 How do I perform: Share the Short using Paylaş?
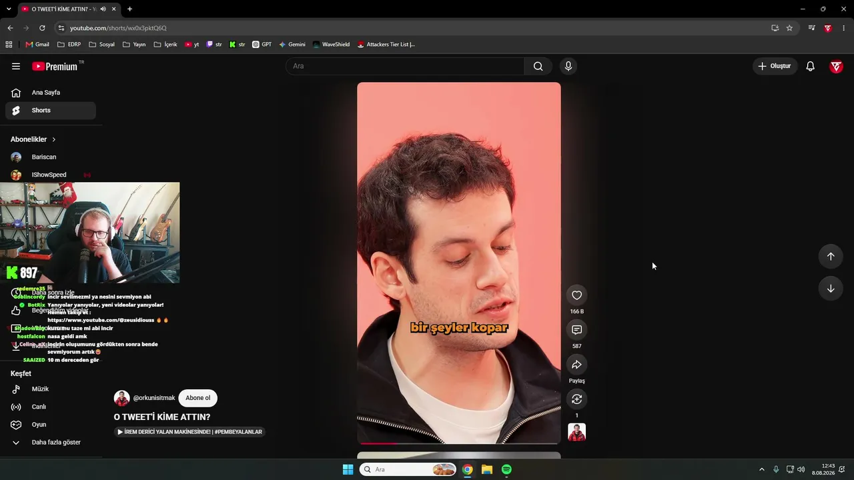(577, 365)
